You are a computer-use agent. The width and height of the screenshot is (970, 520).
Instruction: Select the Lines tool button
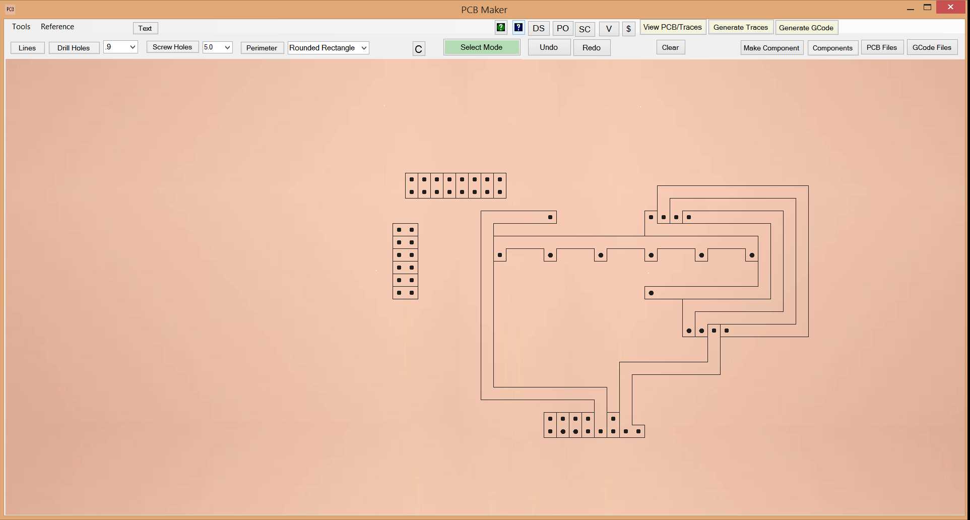pyautogui.click(x=27, y=48)
